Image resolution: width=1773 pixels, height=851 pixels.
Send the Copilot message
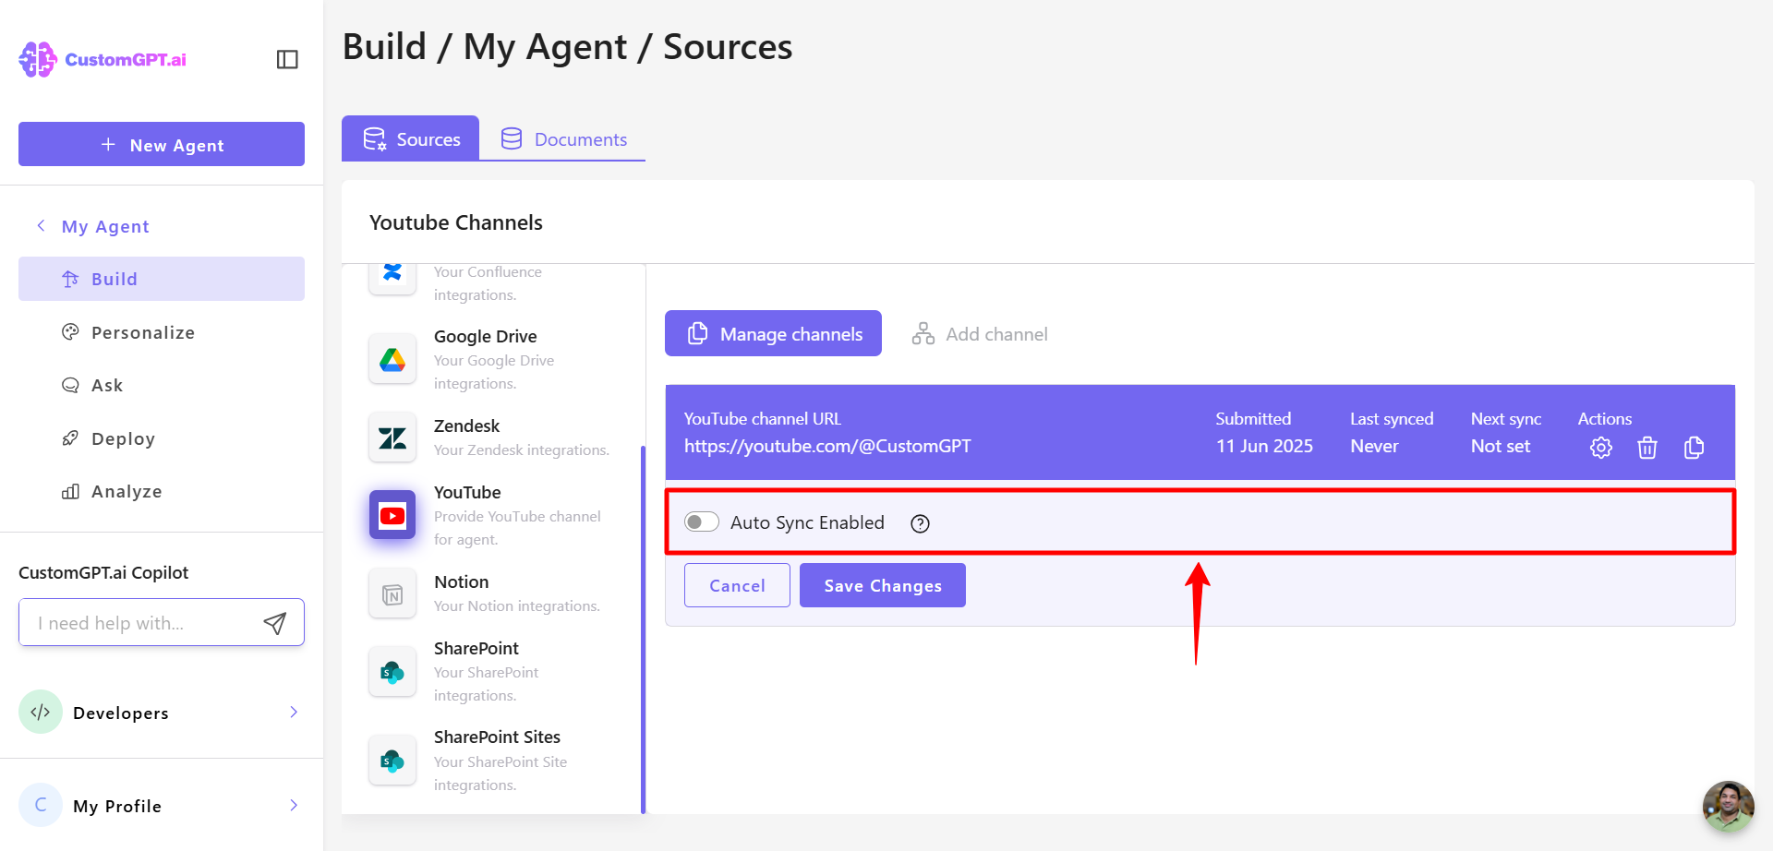coord(275,623)
